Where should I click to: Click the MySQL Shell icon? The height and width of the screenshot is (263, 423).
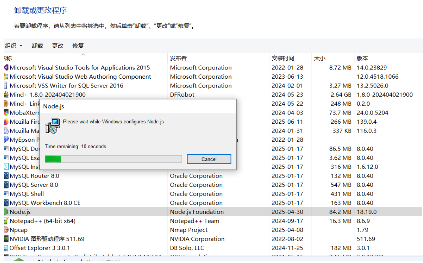(6, 194)
